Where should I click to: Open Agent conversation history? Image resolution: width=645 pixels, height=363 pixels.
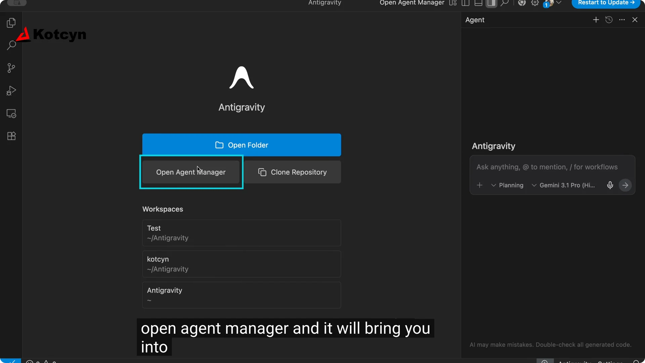[x=609, y=20]
